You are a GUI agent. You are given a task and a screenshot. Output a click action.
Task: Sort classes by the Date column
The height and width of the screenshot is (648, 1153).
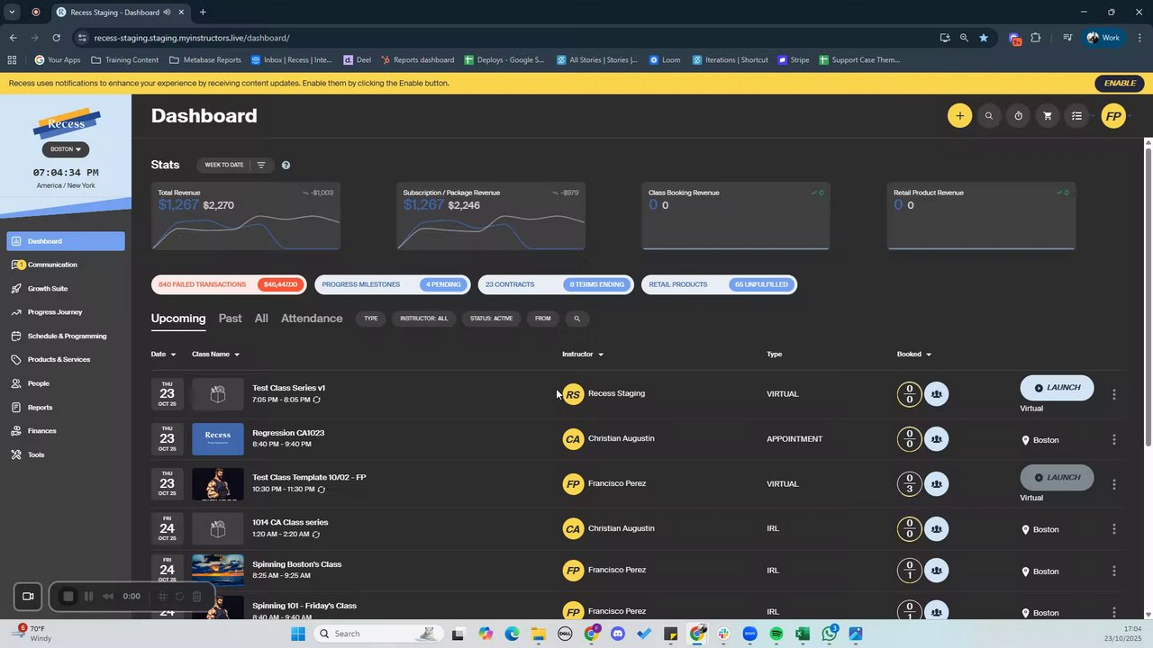163,355
